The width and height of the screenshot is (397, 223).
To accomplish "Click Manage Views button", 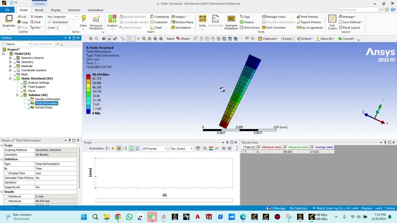I will click(274, 17).
